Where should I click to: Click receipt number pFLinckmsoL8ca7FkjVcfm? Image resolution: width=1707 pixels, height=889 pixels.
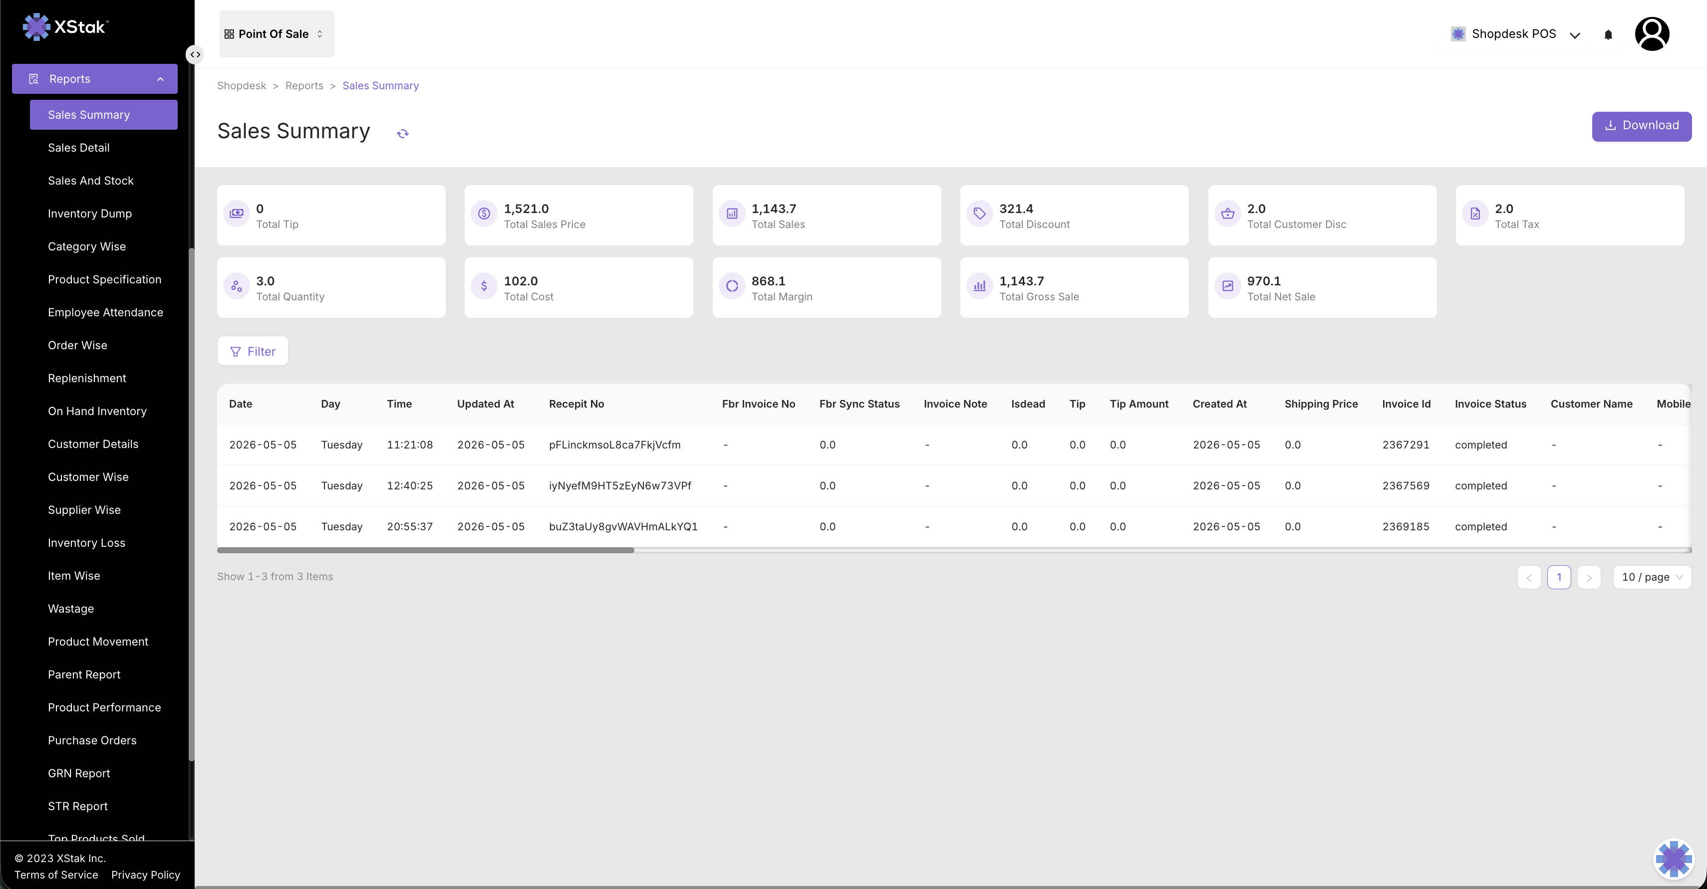[614, 444]
